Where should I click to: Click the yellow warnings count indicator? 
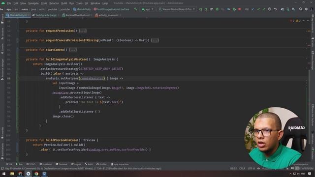coord(298,21)
